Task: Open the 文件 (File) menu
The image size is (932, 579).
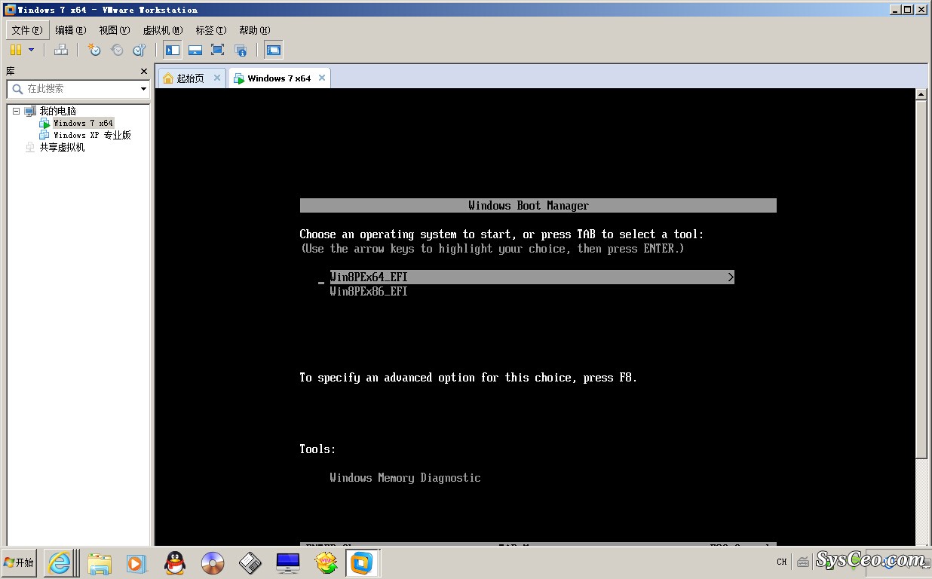Action: (27, 30)
